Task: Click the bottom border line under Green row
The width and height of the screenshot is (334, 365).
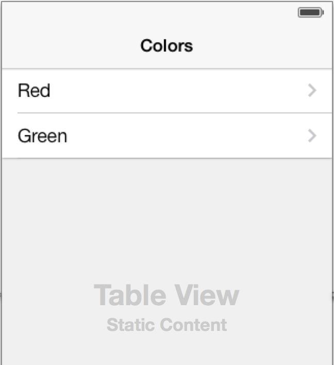Action: click(x=166, y=158)
